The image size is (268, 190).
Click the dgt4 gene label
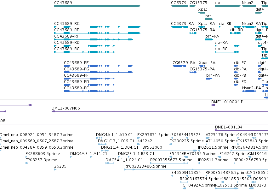click(259, 9)
